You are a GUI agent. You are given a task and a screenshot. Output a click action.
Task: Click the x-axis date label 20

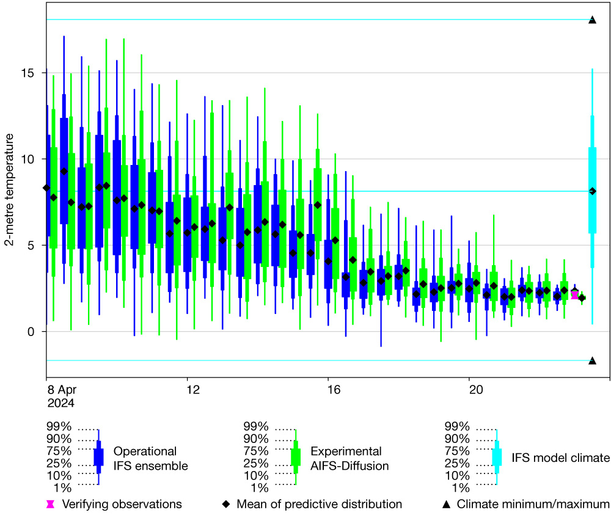(x=476, y=390)
